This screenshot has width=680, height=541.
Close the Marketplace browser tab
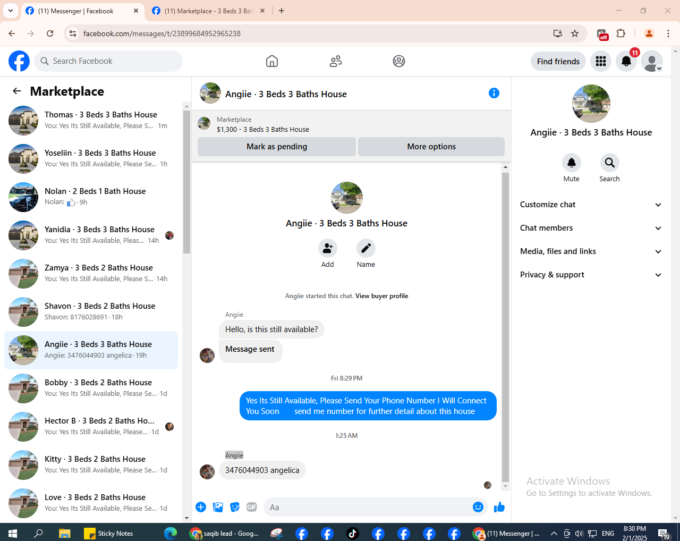pyautogui.click(x=262, y=11)
